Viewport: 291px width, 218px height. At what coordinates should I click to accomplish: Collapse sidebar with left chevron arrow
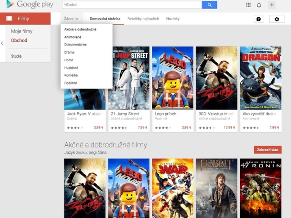tap(2, 44)
